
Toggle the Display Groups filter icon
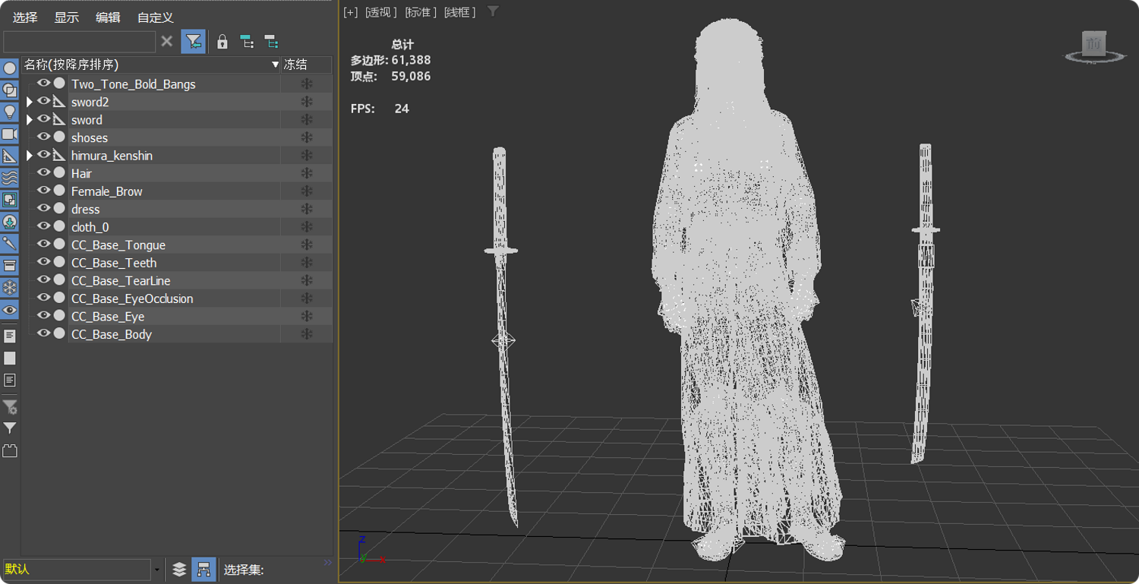(x=9, y=200)
